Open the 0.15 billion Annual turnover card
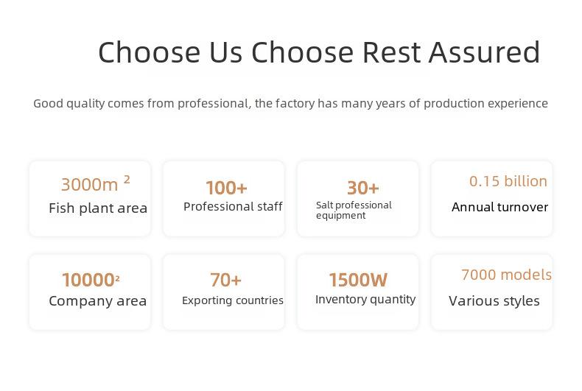 (x=492, y=199)
